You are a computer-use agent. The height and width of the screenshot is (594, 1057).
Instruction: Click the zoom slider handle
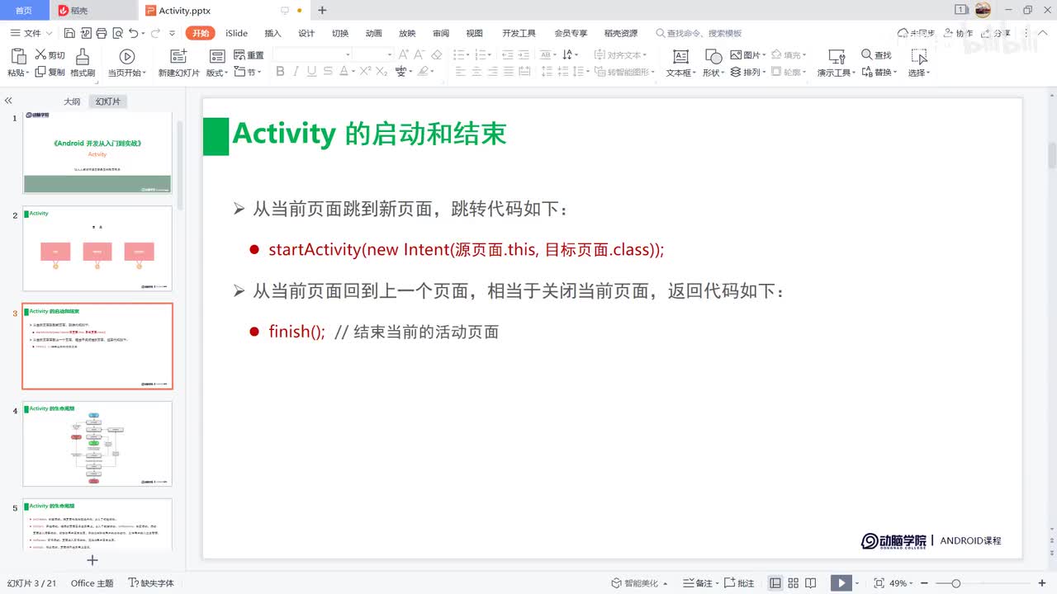coord(955,583)
